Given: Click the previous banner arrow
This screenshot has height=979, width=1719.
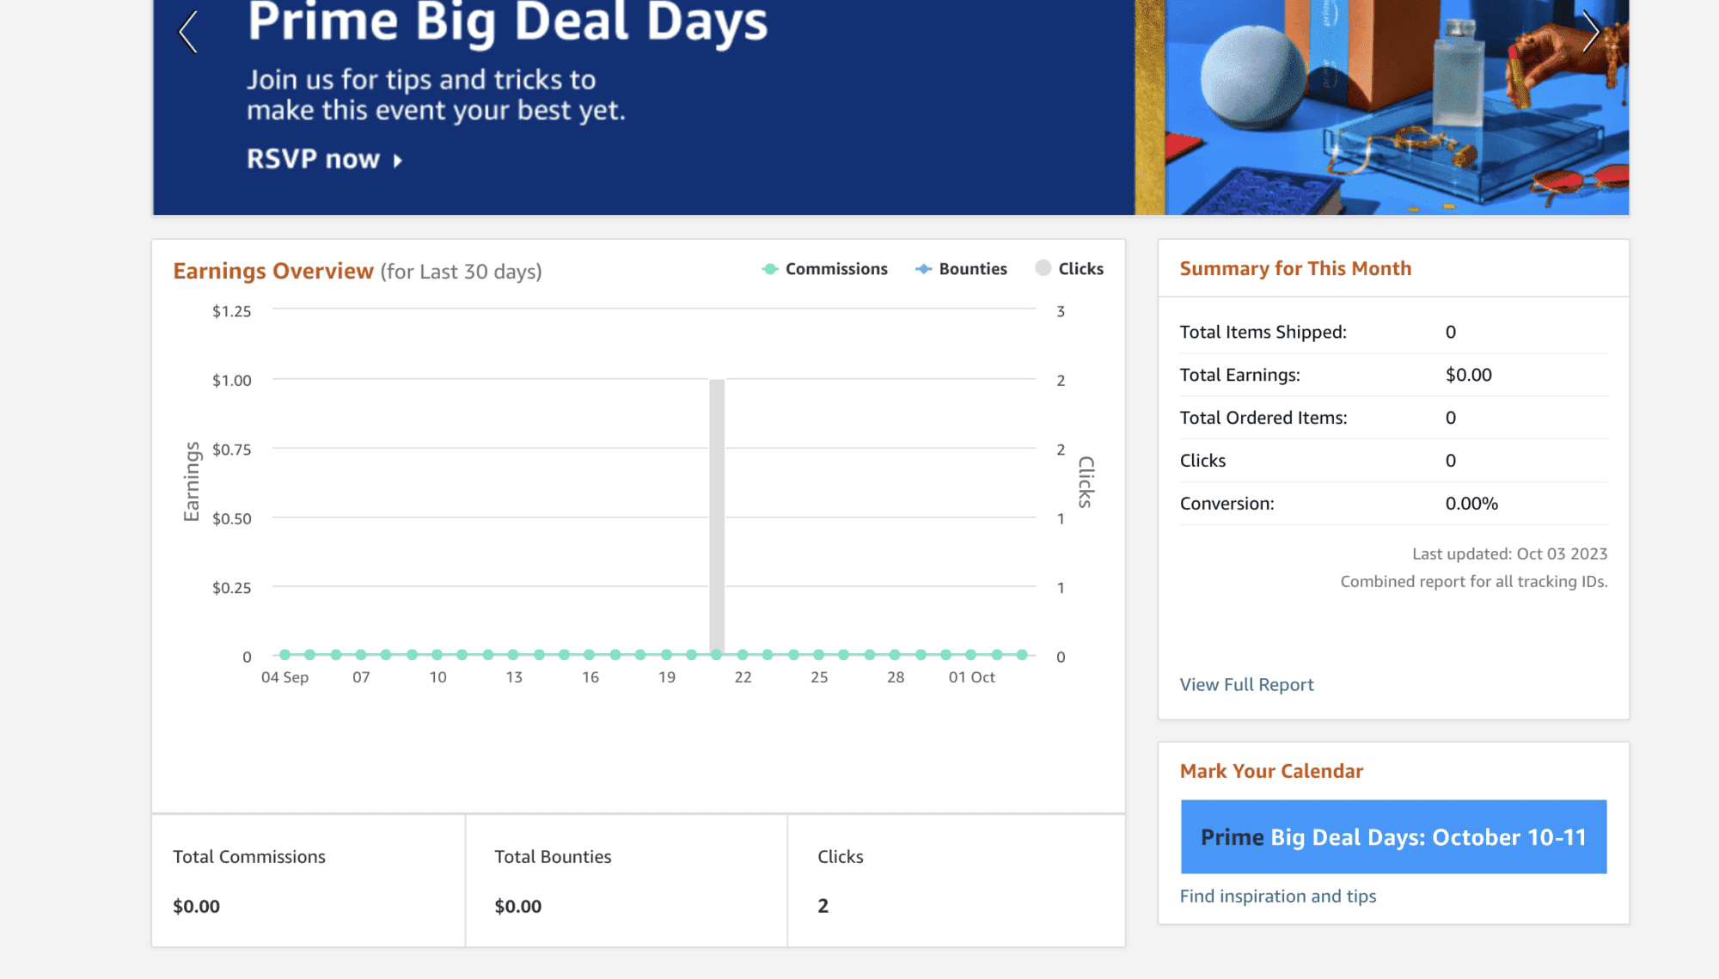Looking at the screenshot, I should coord(188,33).
